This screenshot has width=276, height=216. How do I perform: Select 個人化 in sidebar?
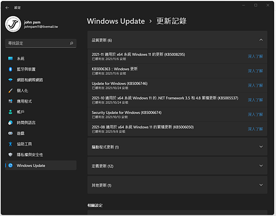click(x=23, y=91)
